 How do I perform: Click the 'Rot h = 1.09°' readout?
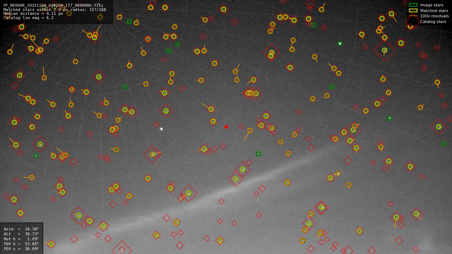[21, 239]
